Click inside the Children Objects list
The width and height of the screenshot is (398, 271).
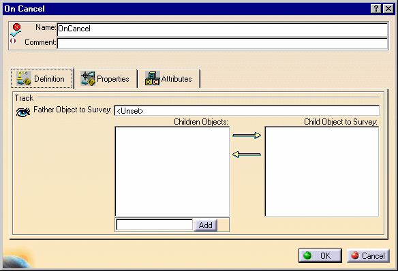pyautogui.click(x=172, y=172)
